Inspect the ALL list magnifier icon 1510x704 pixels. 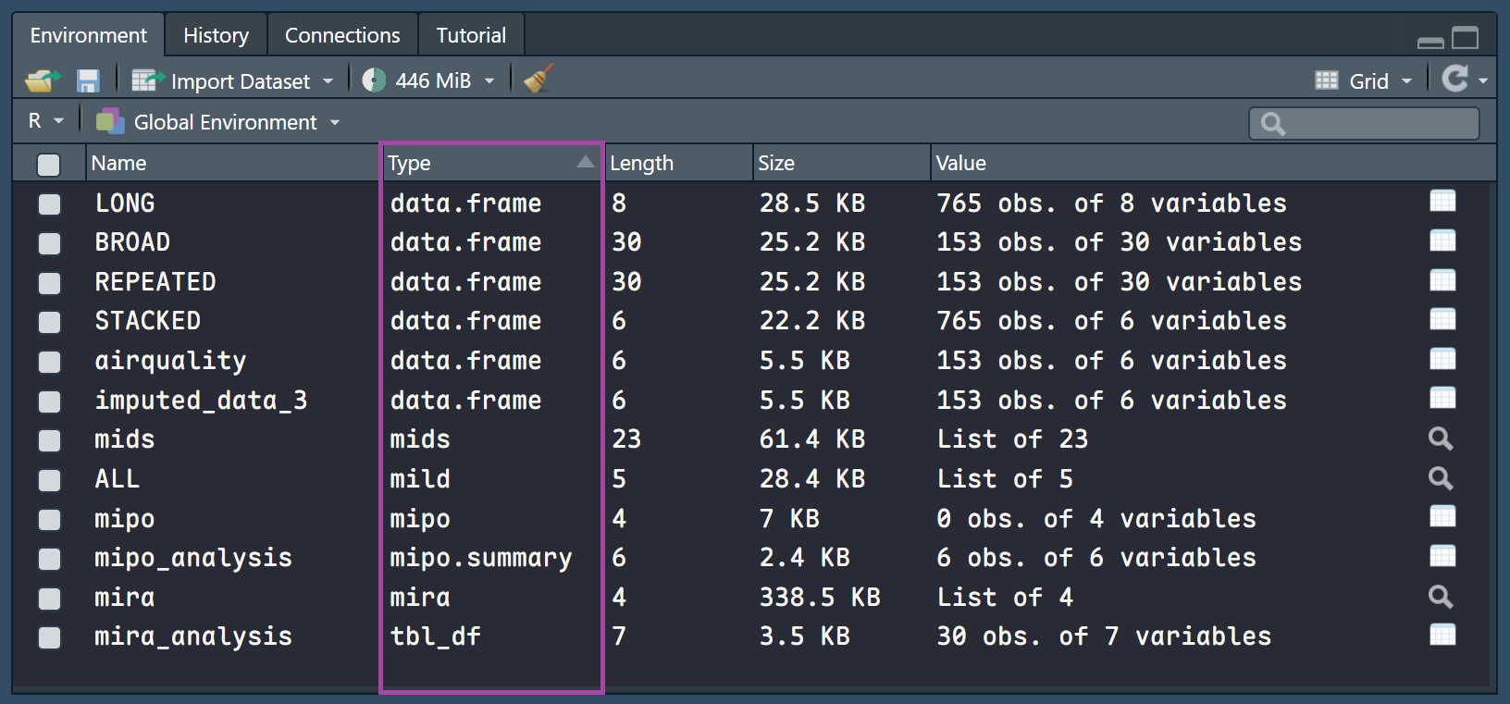coord(1441,478)
